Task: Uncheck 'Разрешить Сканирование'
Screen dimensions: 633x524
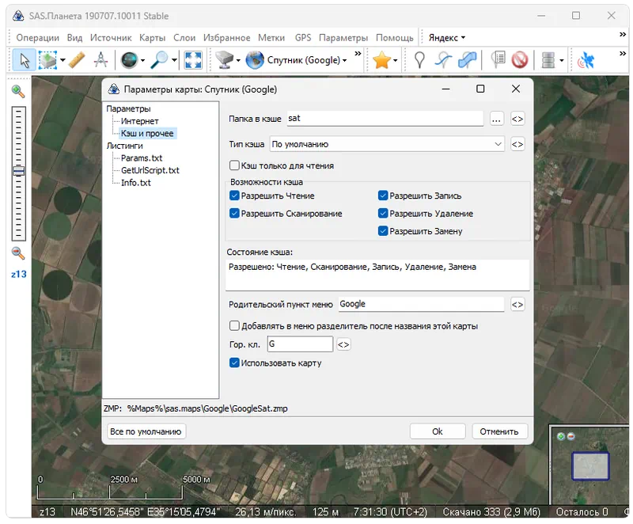Action: 234,213
